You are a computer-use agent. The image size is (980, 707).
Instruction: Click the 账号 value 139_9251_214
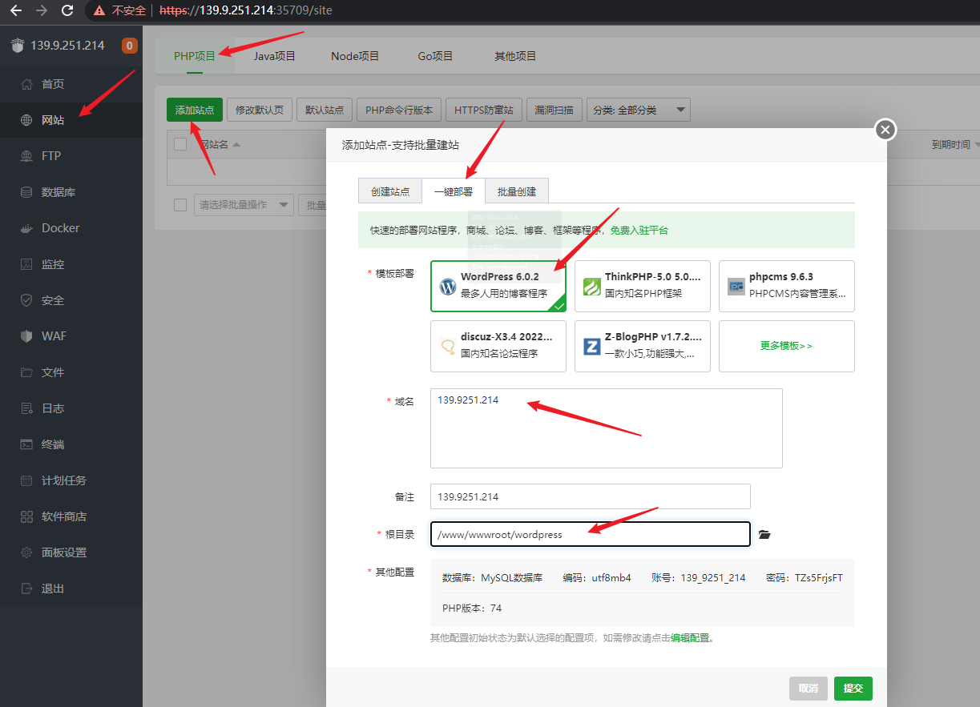713,577
